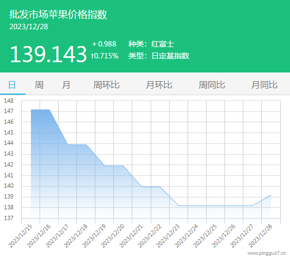
Task: Click the 2023/12/15 axis date label
Action: coord(21,236)
